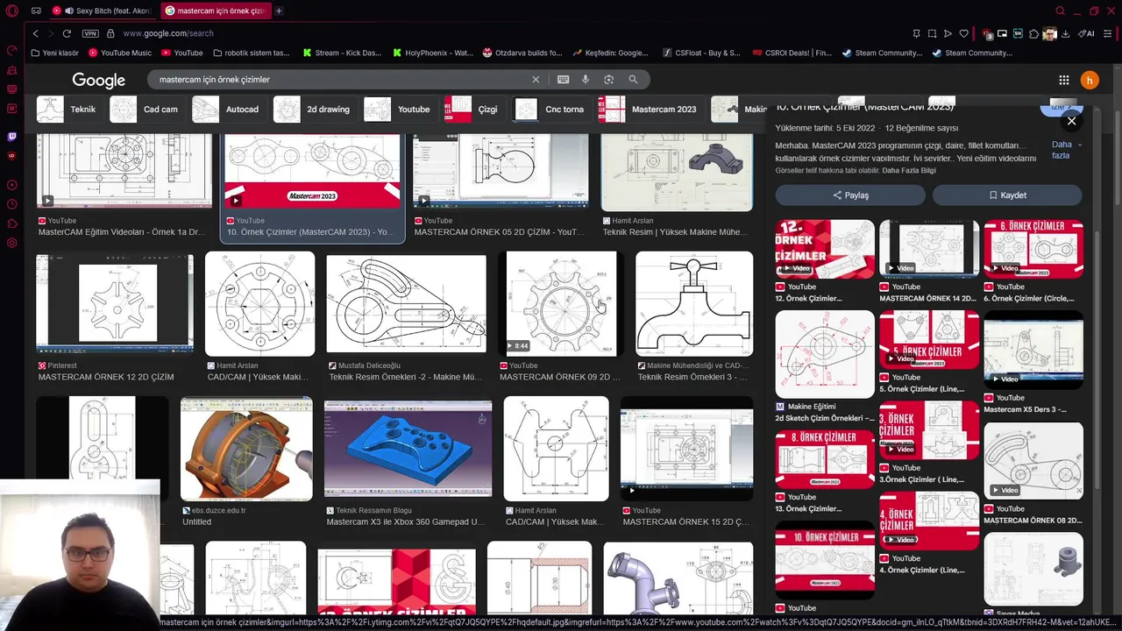Open the Opera menu logo icon
The height and width of the screenshot is (631, 1122).
[x=11, y=11]
